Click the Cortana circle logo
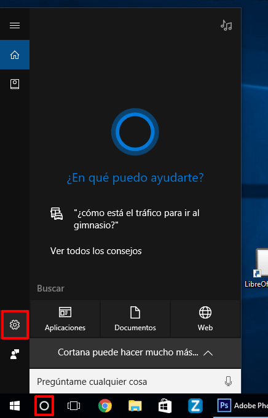 click(x=135, y=132)
